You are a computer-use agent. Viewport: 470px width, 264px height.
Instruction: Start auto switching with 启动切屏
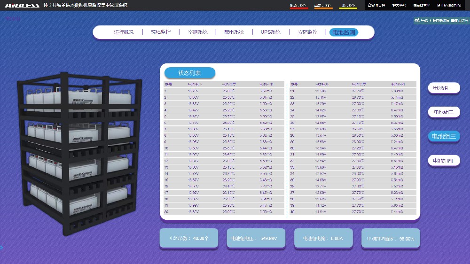440,21
